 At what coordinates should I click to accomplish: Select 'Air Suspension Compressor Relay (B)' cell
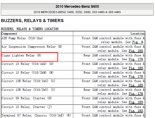tap(37, 49)
